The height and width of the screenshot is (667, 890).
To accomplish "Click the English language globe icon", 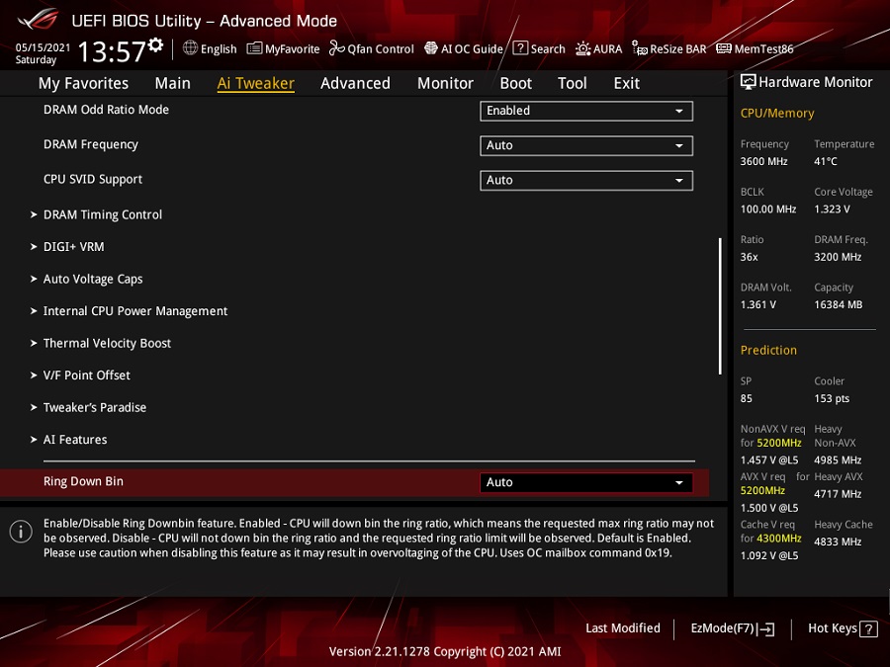I will [190, 48].
